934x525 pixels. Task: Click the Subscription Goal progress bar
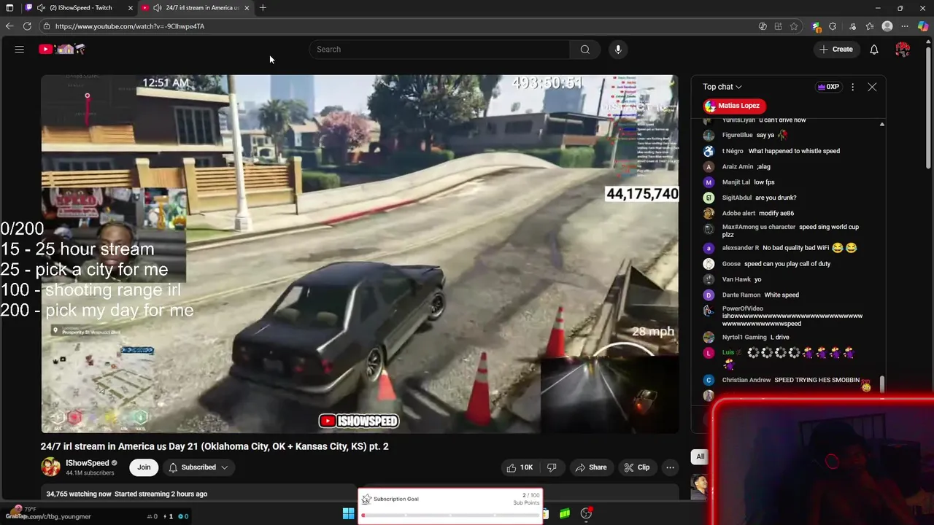point(450,516)
